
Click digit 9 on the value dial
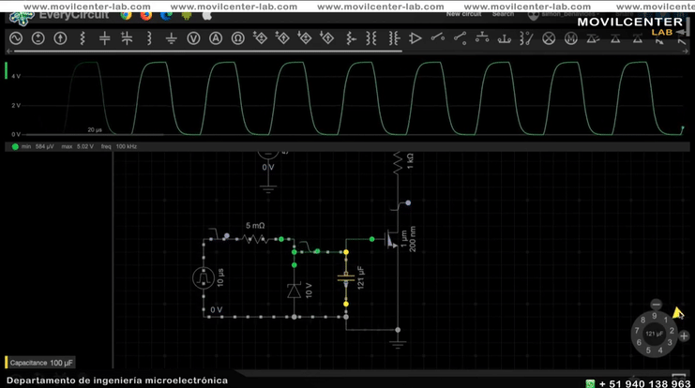tap(655, 316)
